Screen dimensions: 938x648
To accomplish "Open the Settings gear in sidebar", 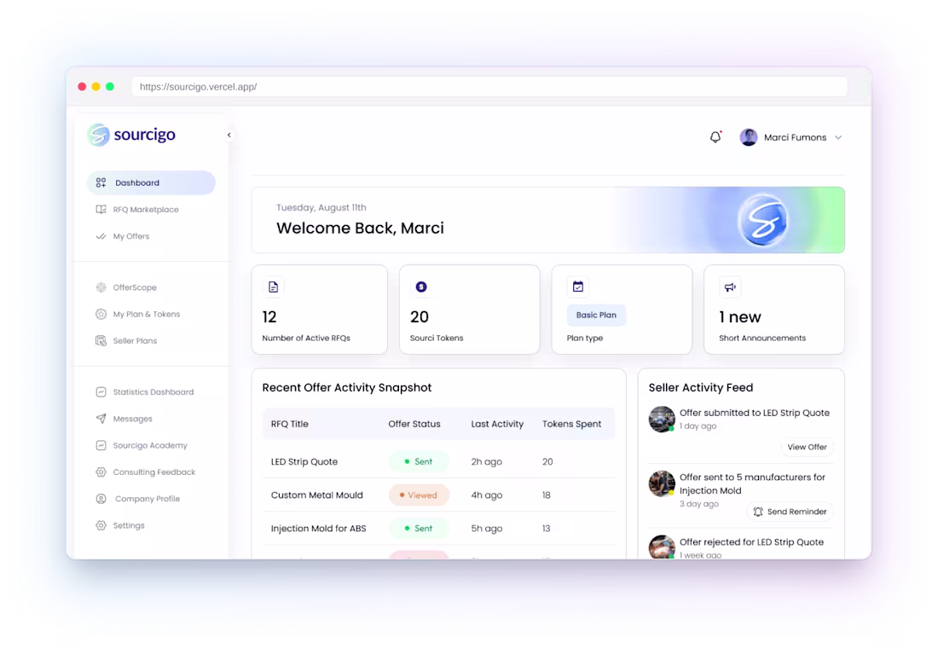I will pyautogui.click(x=102, y=525).
